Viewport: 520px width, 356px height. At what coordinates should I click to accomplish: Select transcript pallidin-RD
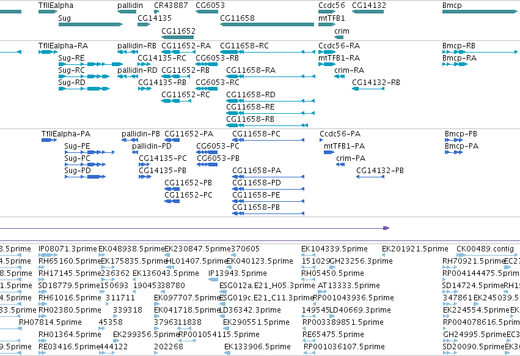[128, 76]
